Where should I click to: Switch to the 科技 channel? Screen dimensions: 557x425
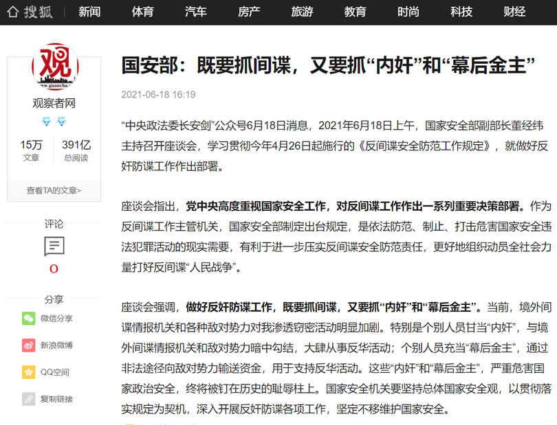pyautogui.click(x=461, y=12)
